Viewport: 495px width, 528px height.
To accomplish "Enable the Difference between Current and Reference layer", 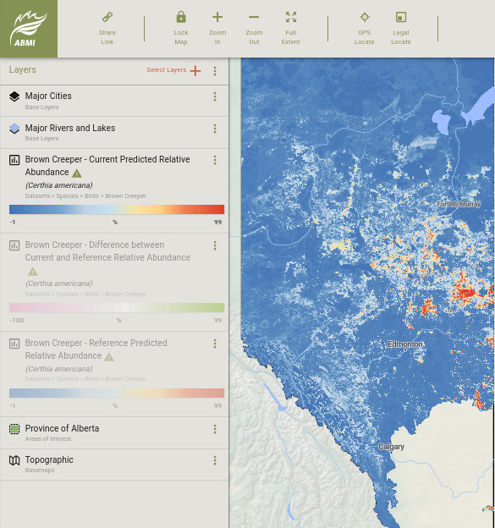I will [x=14, y=245].
